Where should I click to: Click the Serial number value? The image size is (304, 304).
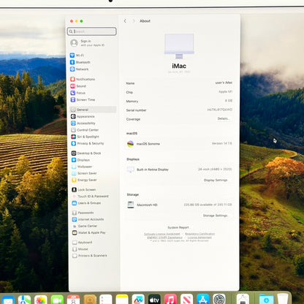pyautogui.click(x=220, y=110)
